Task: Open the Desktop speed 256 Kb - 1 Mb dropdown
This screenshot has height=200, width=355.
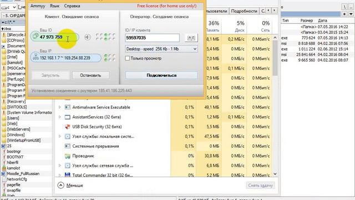Action: coord(161,49)
